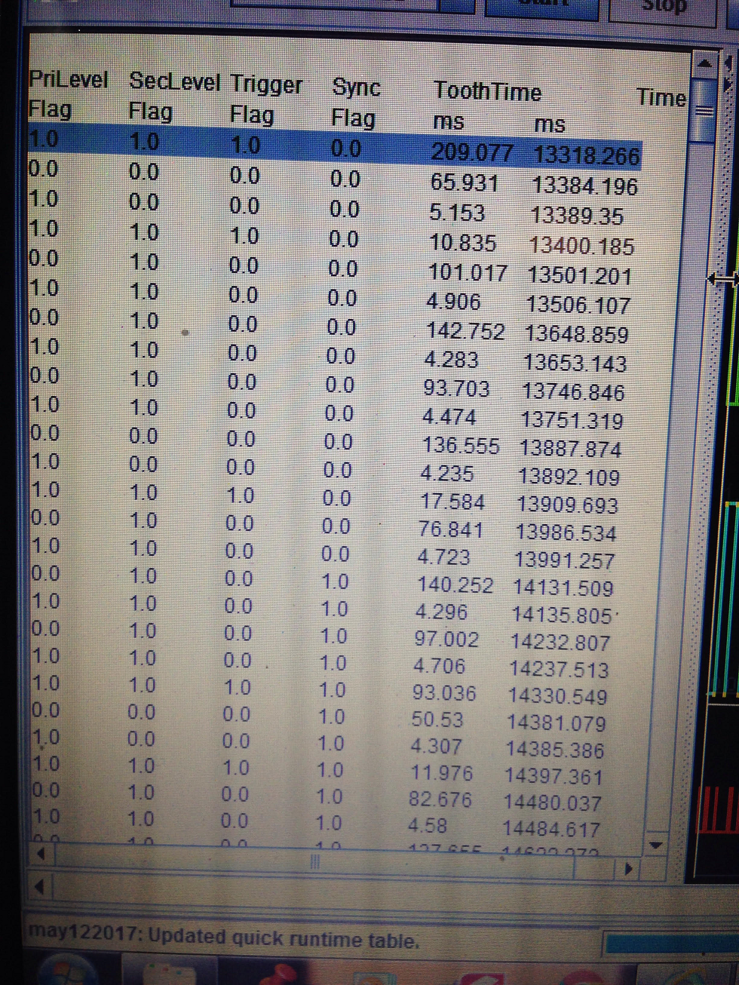Click the Sync Flag cell in row 14131.509
The width and height of the screenshot is (739, 985).
336,581
